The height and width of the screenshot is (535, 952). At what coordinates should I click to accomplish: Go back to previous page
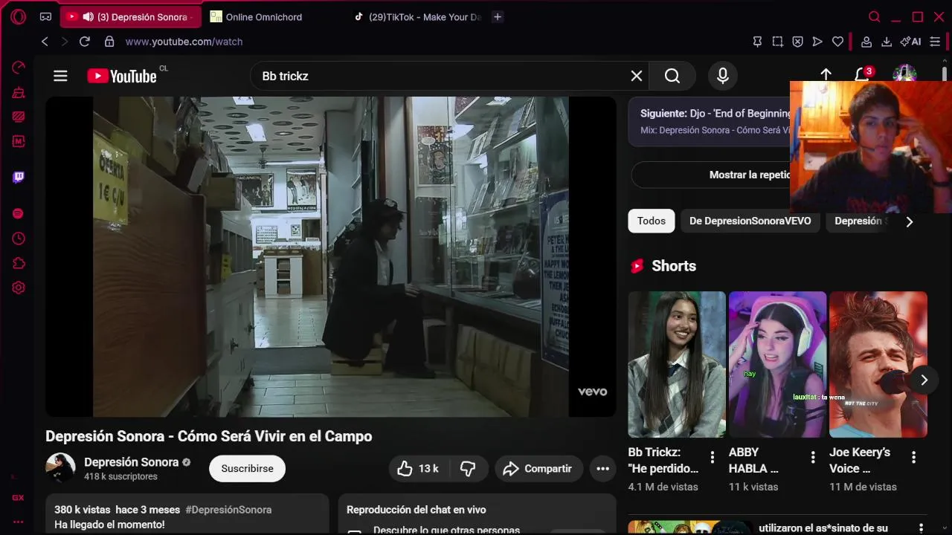click(45, 42)
